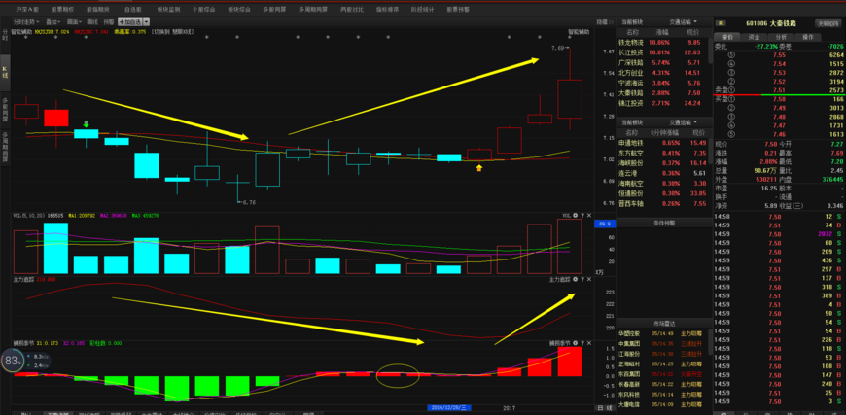This screenshot has width=846, height=415.
Task: Open the 两股对比 menu tab
Action: click(x=352, y=9)
